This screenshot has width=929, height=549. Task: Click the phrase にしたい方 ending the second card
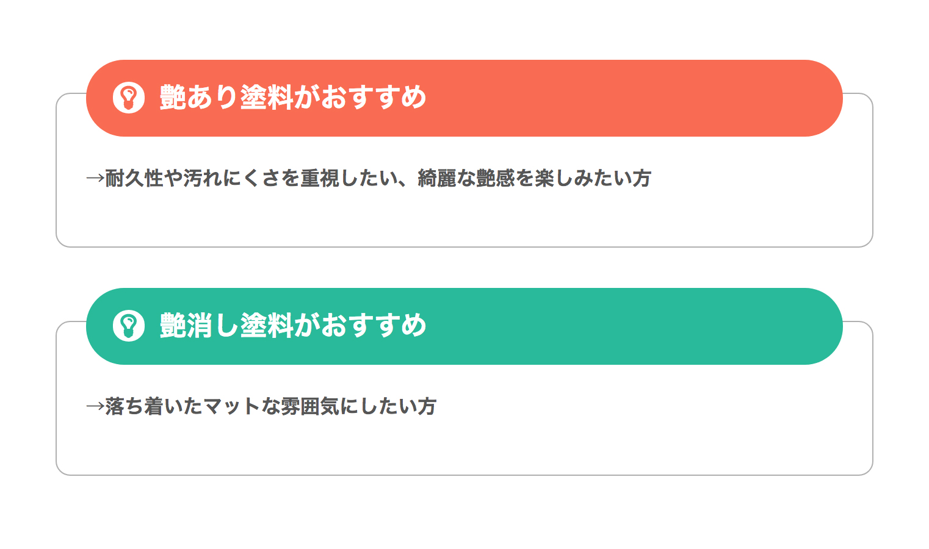pyautogui.click(x=388, y=407)
